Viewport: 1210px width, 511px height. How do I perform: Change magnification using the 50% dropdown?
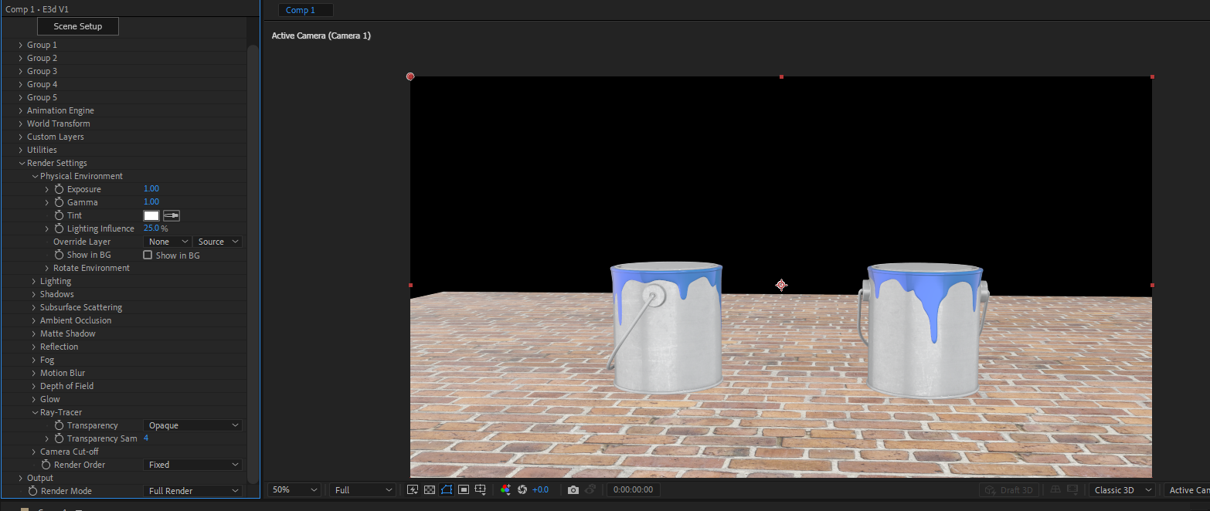[x=294, y=489]
